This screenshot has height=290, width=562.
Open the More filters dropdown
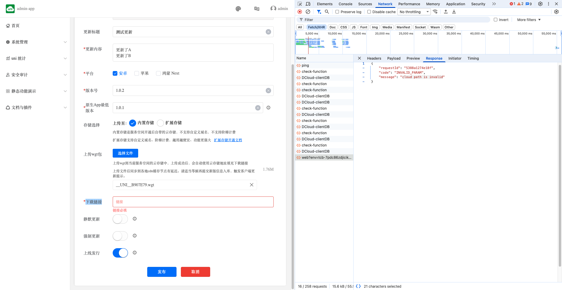[529, 20]
